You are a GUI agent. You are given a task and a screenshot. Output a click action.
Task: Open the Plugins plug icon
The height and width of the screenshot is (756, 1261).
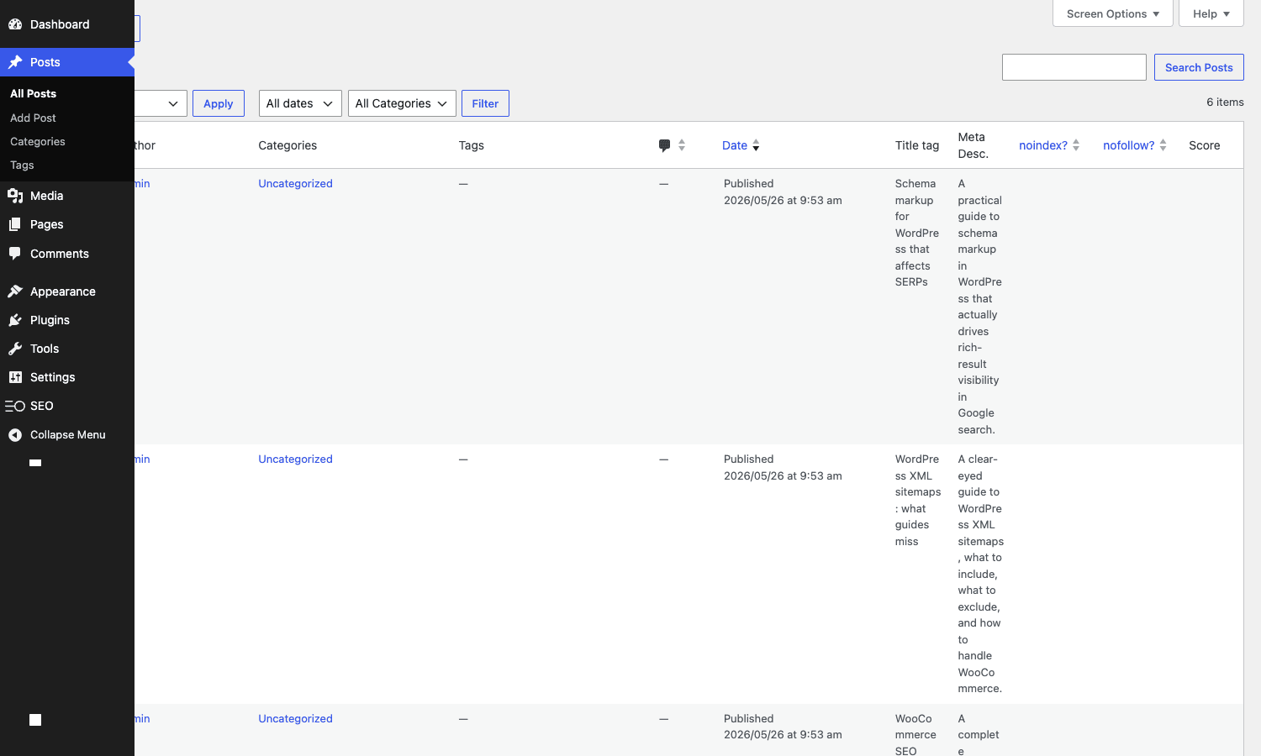tap(15, 320)
